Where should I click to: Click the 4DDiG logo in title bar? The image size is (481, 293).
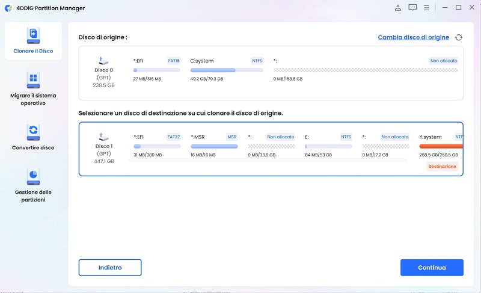tap(8, 8)
